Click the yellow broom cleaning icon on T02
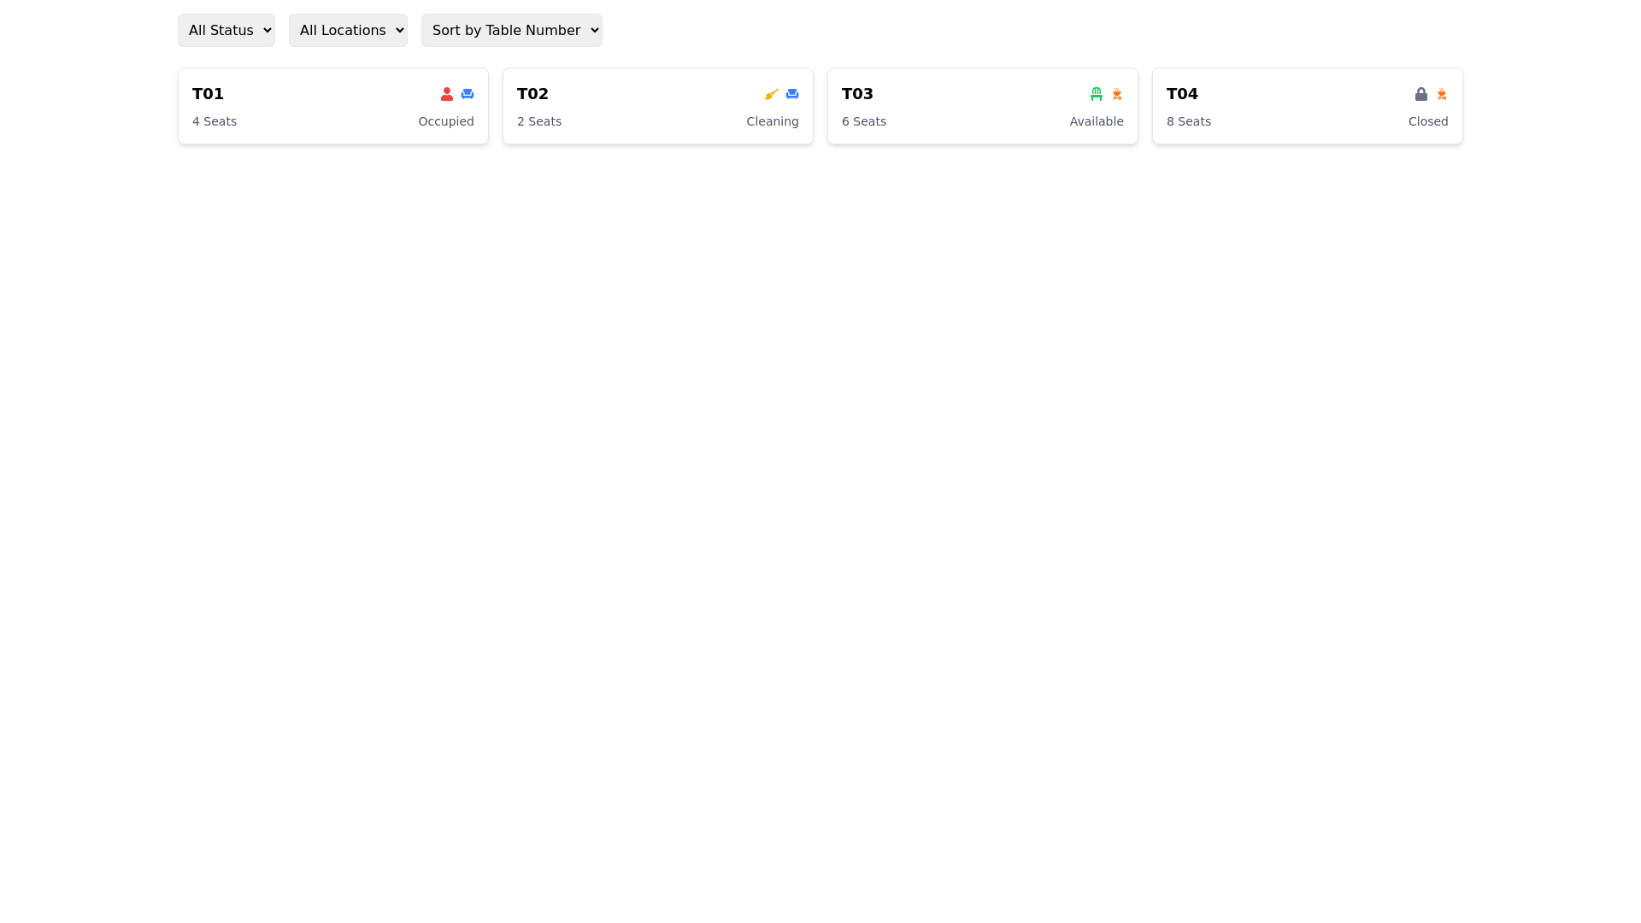 [771, 94]
